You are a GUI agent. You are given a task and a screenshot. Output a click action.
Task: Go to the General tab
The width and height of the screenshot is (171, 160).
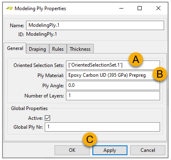15,48
